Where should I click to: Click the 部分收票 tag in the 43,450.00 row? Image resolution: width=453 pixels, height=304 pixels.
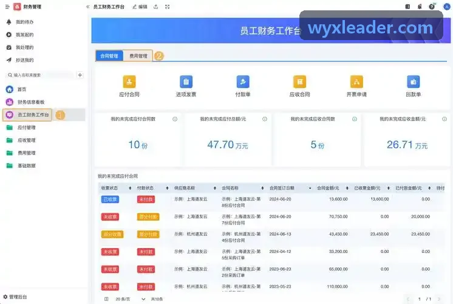point(112,234)
